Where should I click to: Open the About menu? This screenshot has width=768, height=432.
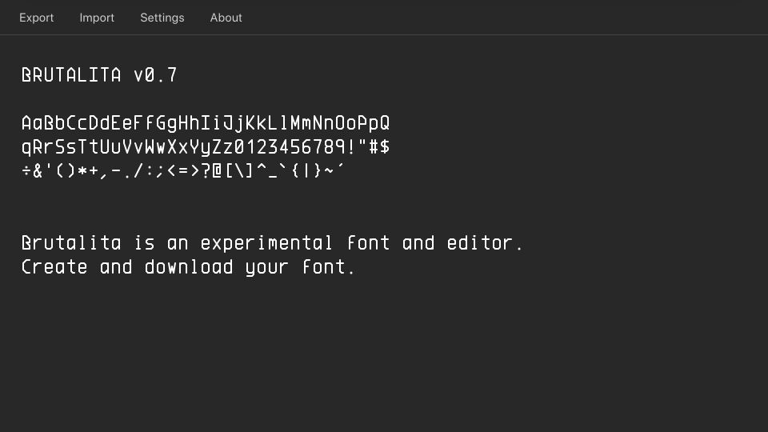tap(226, 18)
